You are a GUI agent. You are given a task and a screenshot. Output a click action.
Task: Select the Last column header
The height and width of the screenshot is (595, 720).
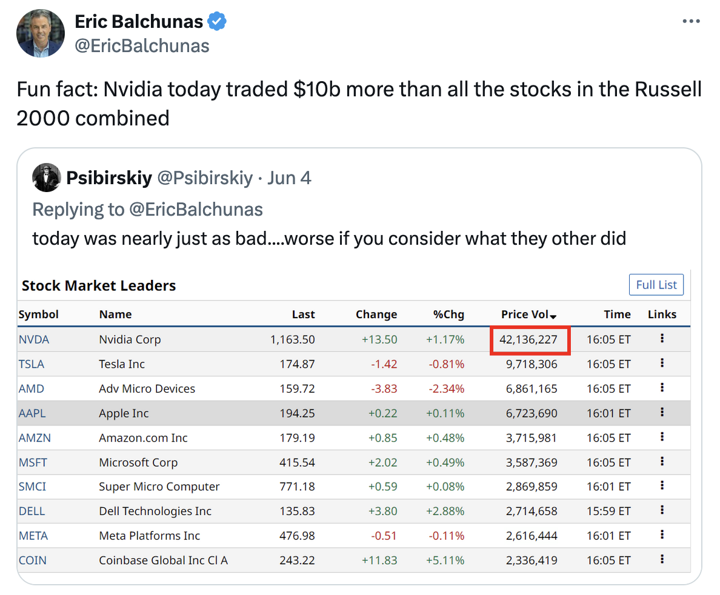303,314
